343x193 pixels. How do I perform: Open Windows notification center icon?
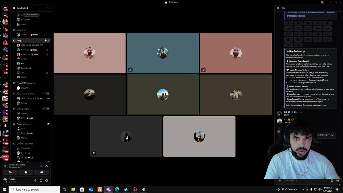pos(337,190)
